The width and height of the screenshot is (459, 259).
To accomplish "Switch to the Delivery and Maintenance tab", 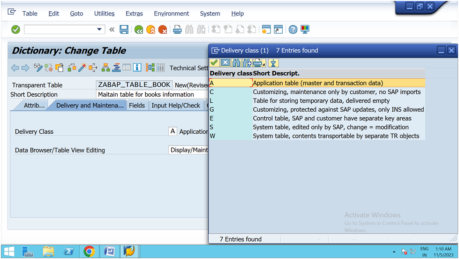I will coord(90,106).
